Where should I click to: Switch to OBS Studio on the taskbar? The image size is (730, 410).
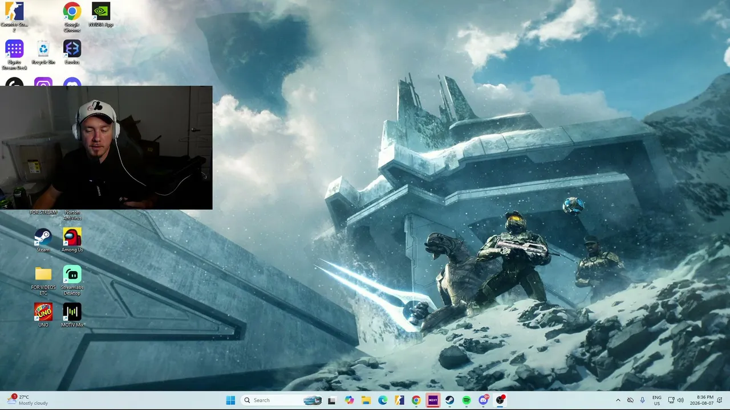(500, 400)
